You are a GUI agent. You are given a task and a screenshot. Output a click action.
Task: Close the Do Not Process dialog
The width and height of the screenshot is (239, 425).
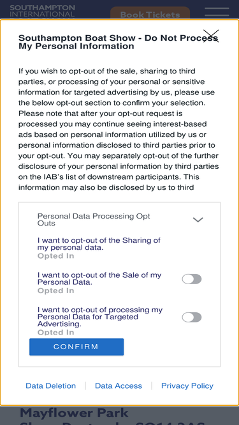211,36
